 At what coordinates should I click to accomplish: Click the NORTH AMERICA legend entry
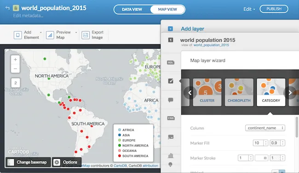pyautogui.click(x=133, y=146)
